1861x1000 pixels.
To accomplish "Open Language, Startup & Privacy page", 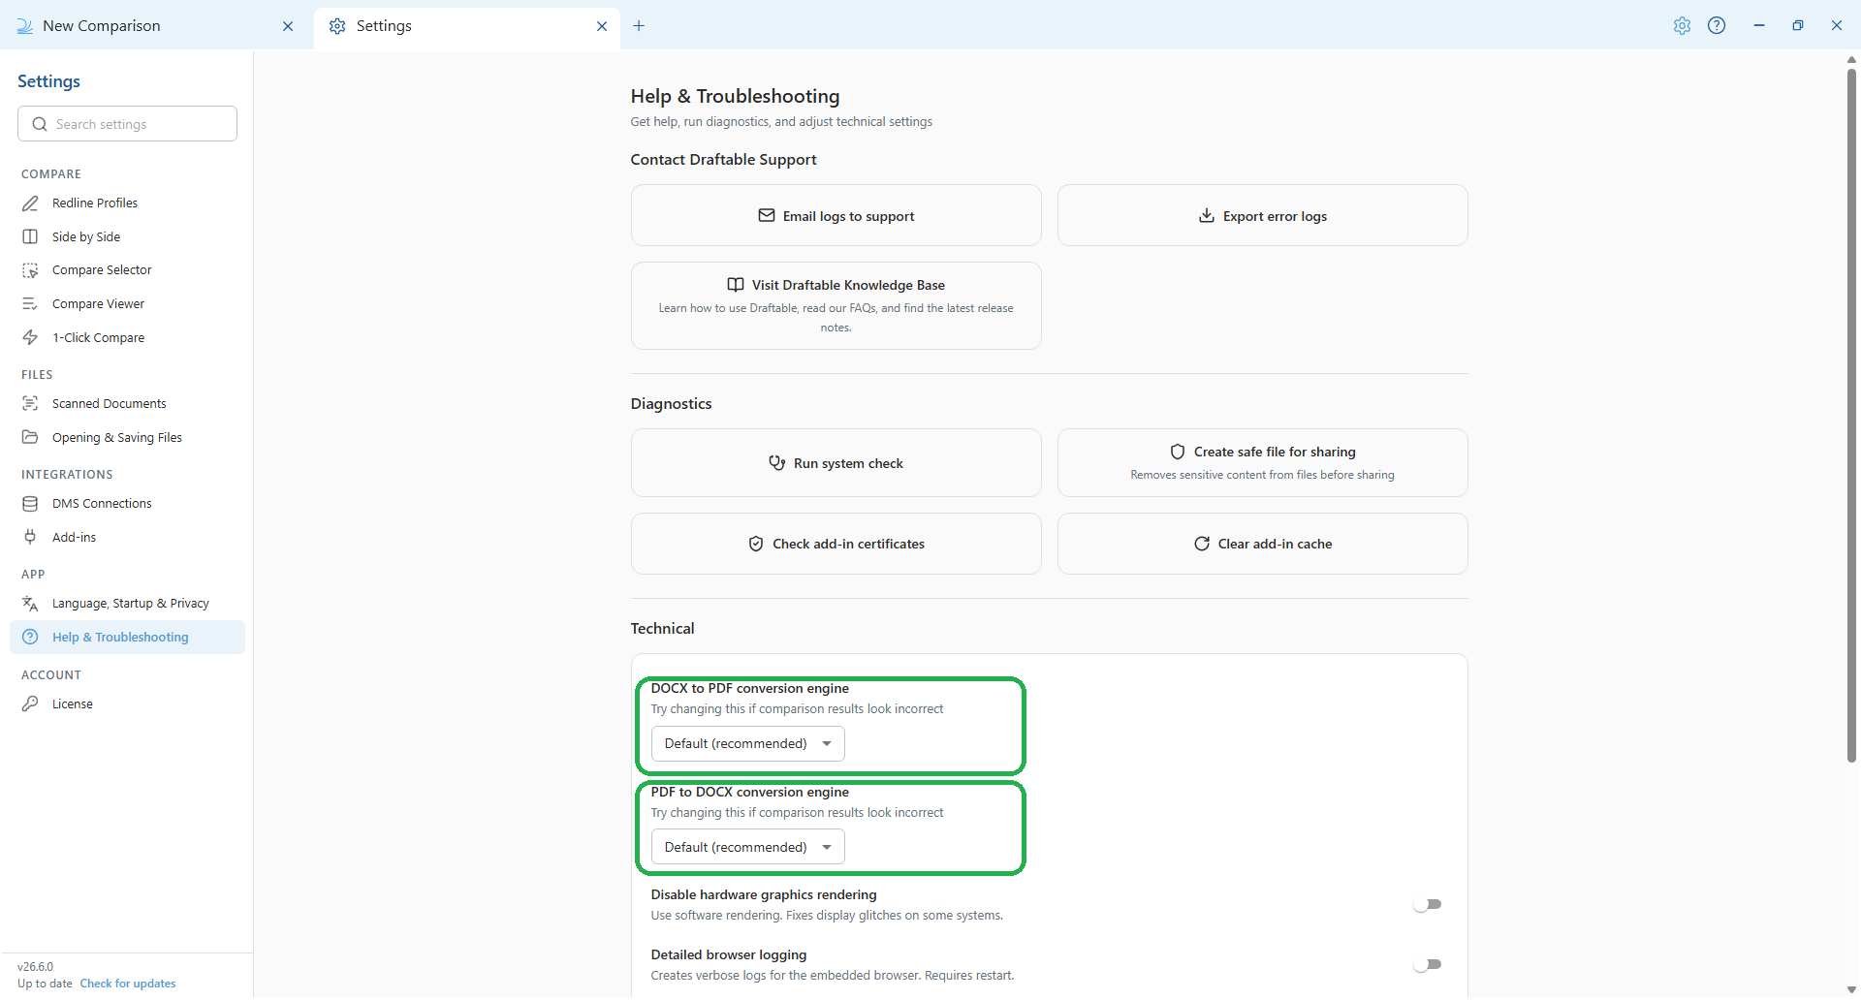I will pyautogui.click(x=127, y=604).
